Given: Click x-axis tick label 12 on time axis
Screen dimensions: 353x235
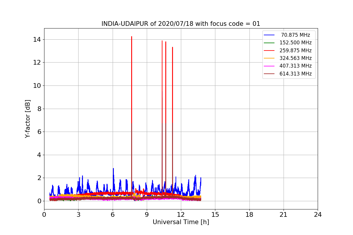Looking at the screenshot, I should [181, 215].
